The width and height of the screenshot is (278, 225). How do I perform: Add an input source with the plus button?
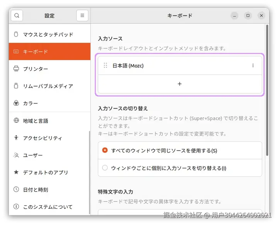point(180,84)
